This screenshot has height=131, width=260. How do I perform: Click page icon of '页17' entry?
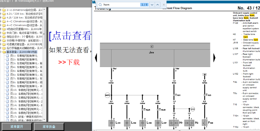click(8, 116)
